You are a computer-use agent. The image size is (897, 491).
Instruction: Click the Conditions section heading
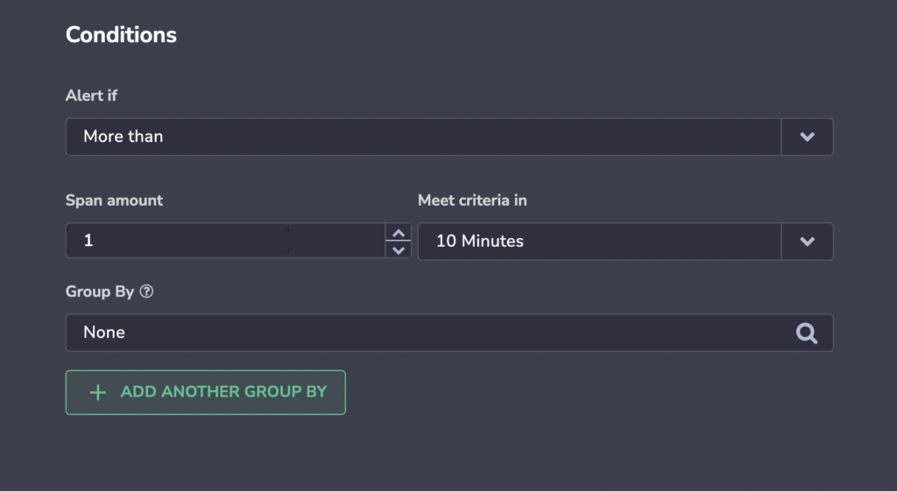point(121,35)
